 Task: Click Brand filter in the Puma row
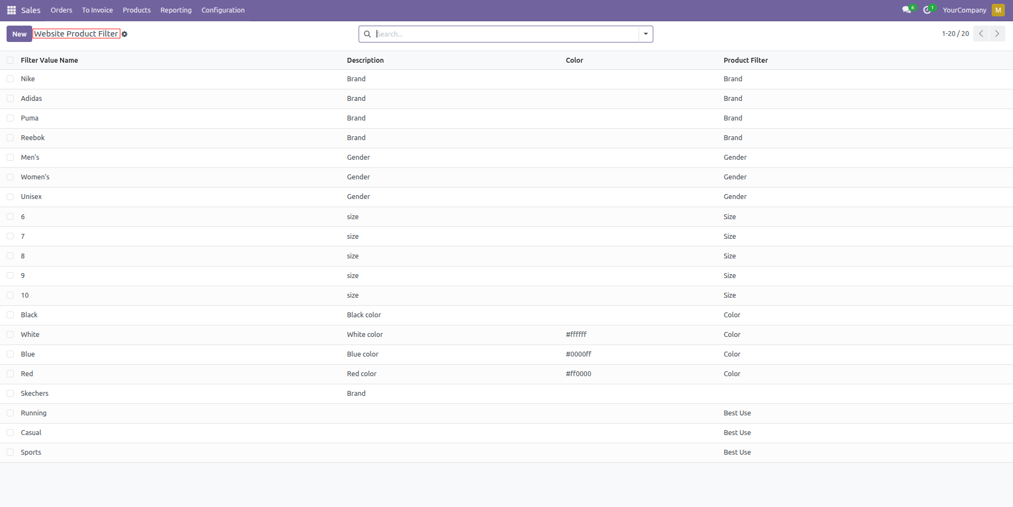[x=733, y=118]
